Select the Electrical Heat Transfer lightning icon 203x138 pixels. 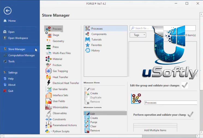point(49,83)
